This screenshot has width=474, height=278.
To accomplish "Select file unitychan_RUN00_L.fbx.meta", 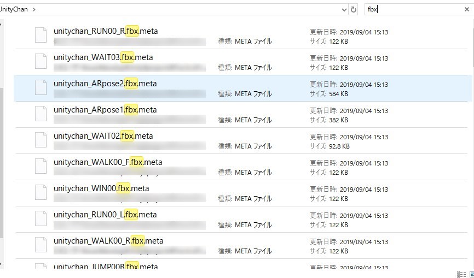I will [x=105, y=215].
